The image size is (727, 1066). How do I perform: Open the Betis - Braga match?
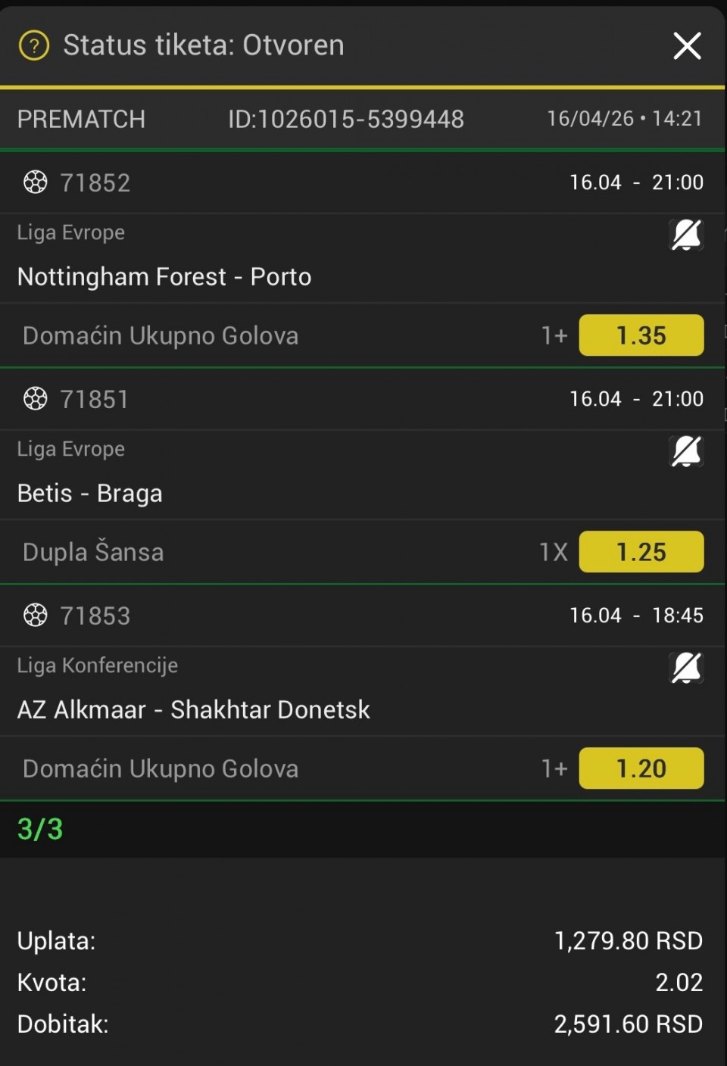coord(90,494)
